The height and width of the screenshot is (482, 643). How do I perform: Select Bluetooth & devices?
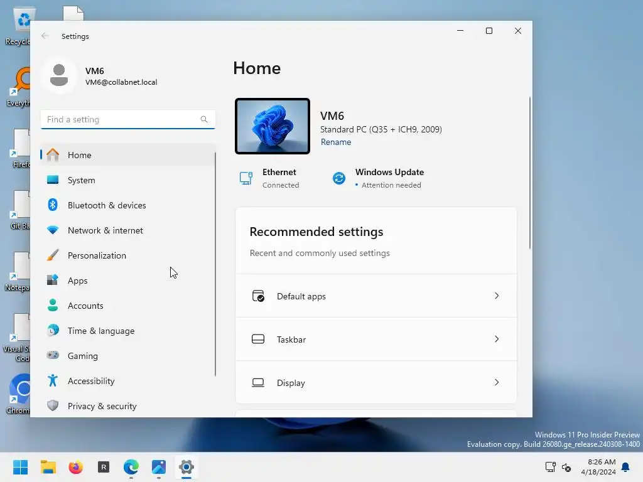point(128,205)
